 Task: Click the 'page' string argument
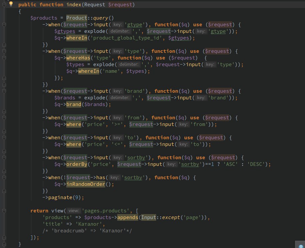click(192, 217)
